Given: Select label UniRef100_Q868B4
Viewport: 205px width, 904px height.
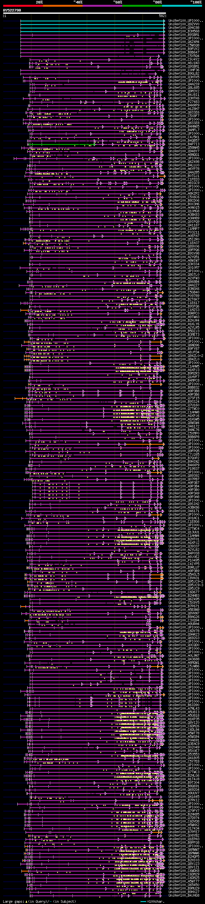Looking at the screenshot, I should (184, 282).
